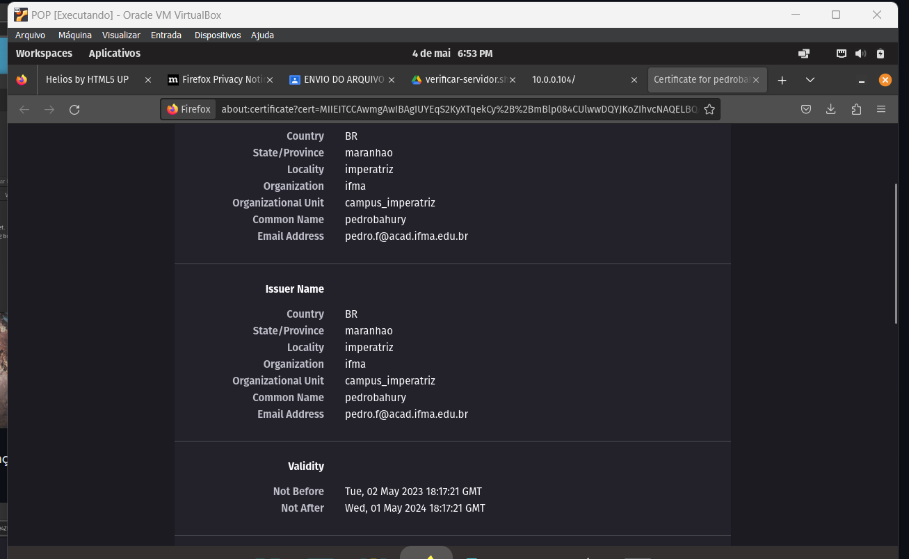Close the verificar-servidor.sh tab
This screenshot has height=559, width=909.
(513, 79)
